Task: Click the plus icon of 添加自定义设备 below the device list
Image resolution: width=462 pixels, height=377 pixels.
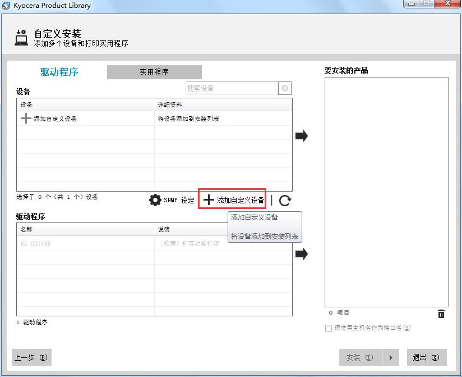Action: (209, 200)
